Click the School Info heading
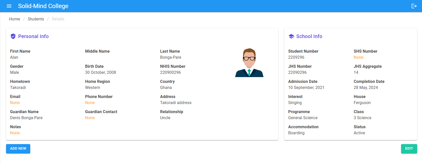 point(309,36)
